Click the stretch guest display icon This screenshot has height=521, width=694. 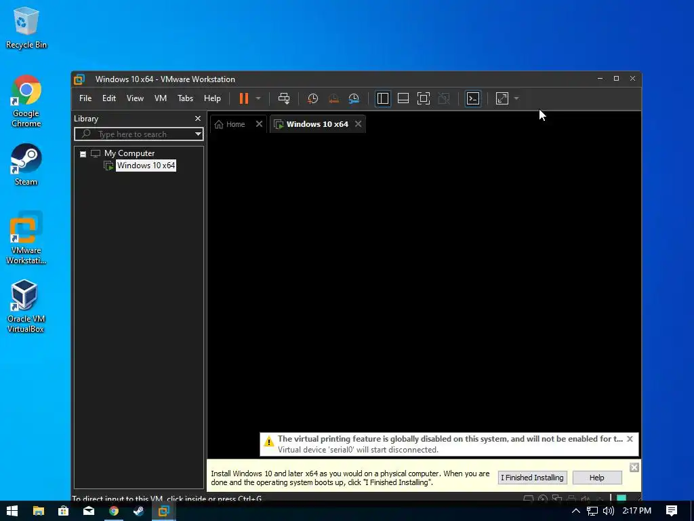(502, 98)
